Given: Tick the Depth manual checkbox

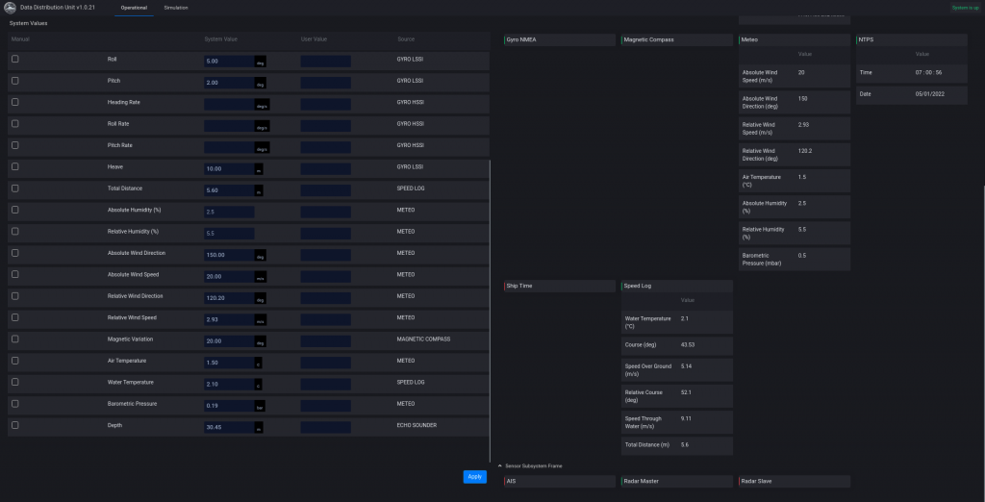Looking at the screenshot, I should [14, 425].
